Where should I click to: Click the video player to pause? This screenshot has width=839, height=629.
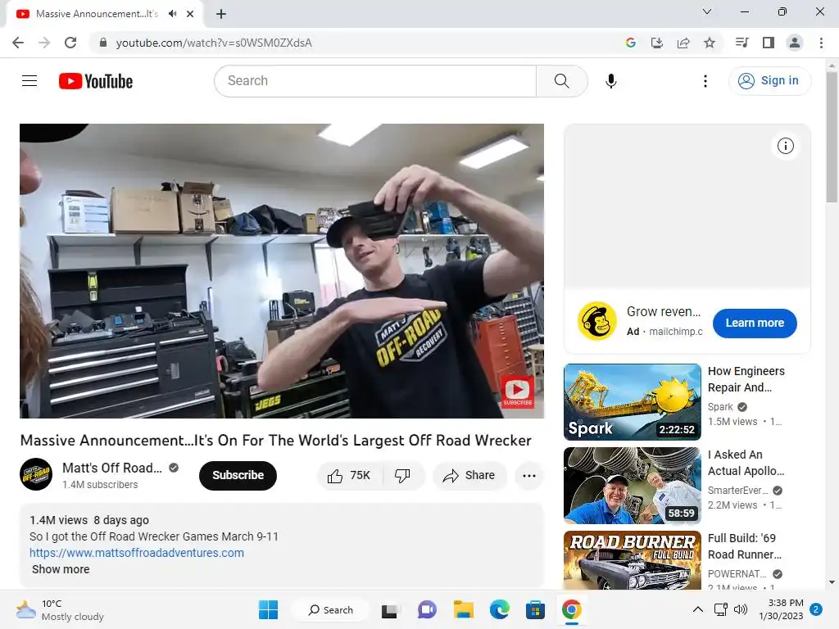pyautogui.click(x=282, y=270)
